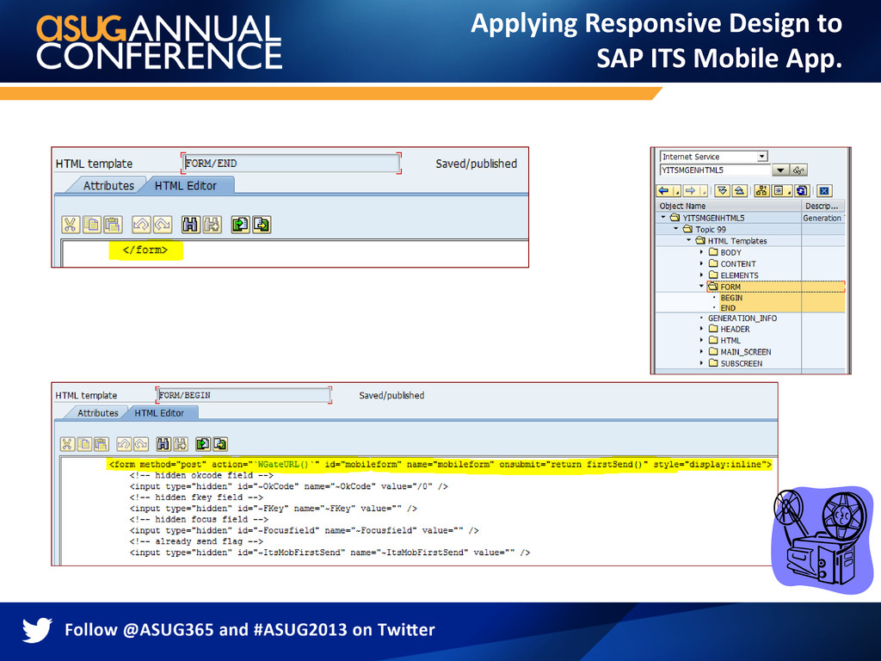The image size is (881, 661).
Task: Select BEGIN template in the tree
Action: pos(731,298)
